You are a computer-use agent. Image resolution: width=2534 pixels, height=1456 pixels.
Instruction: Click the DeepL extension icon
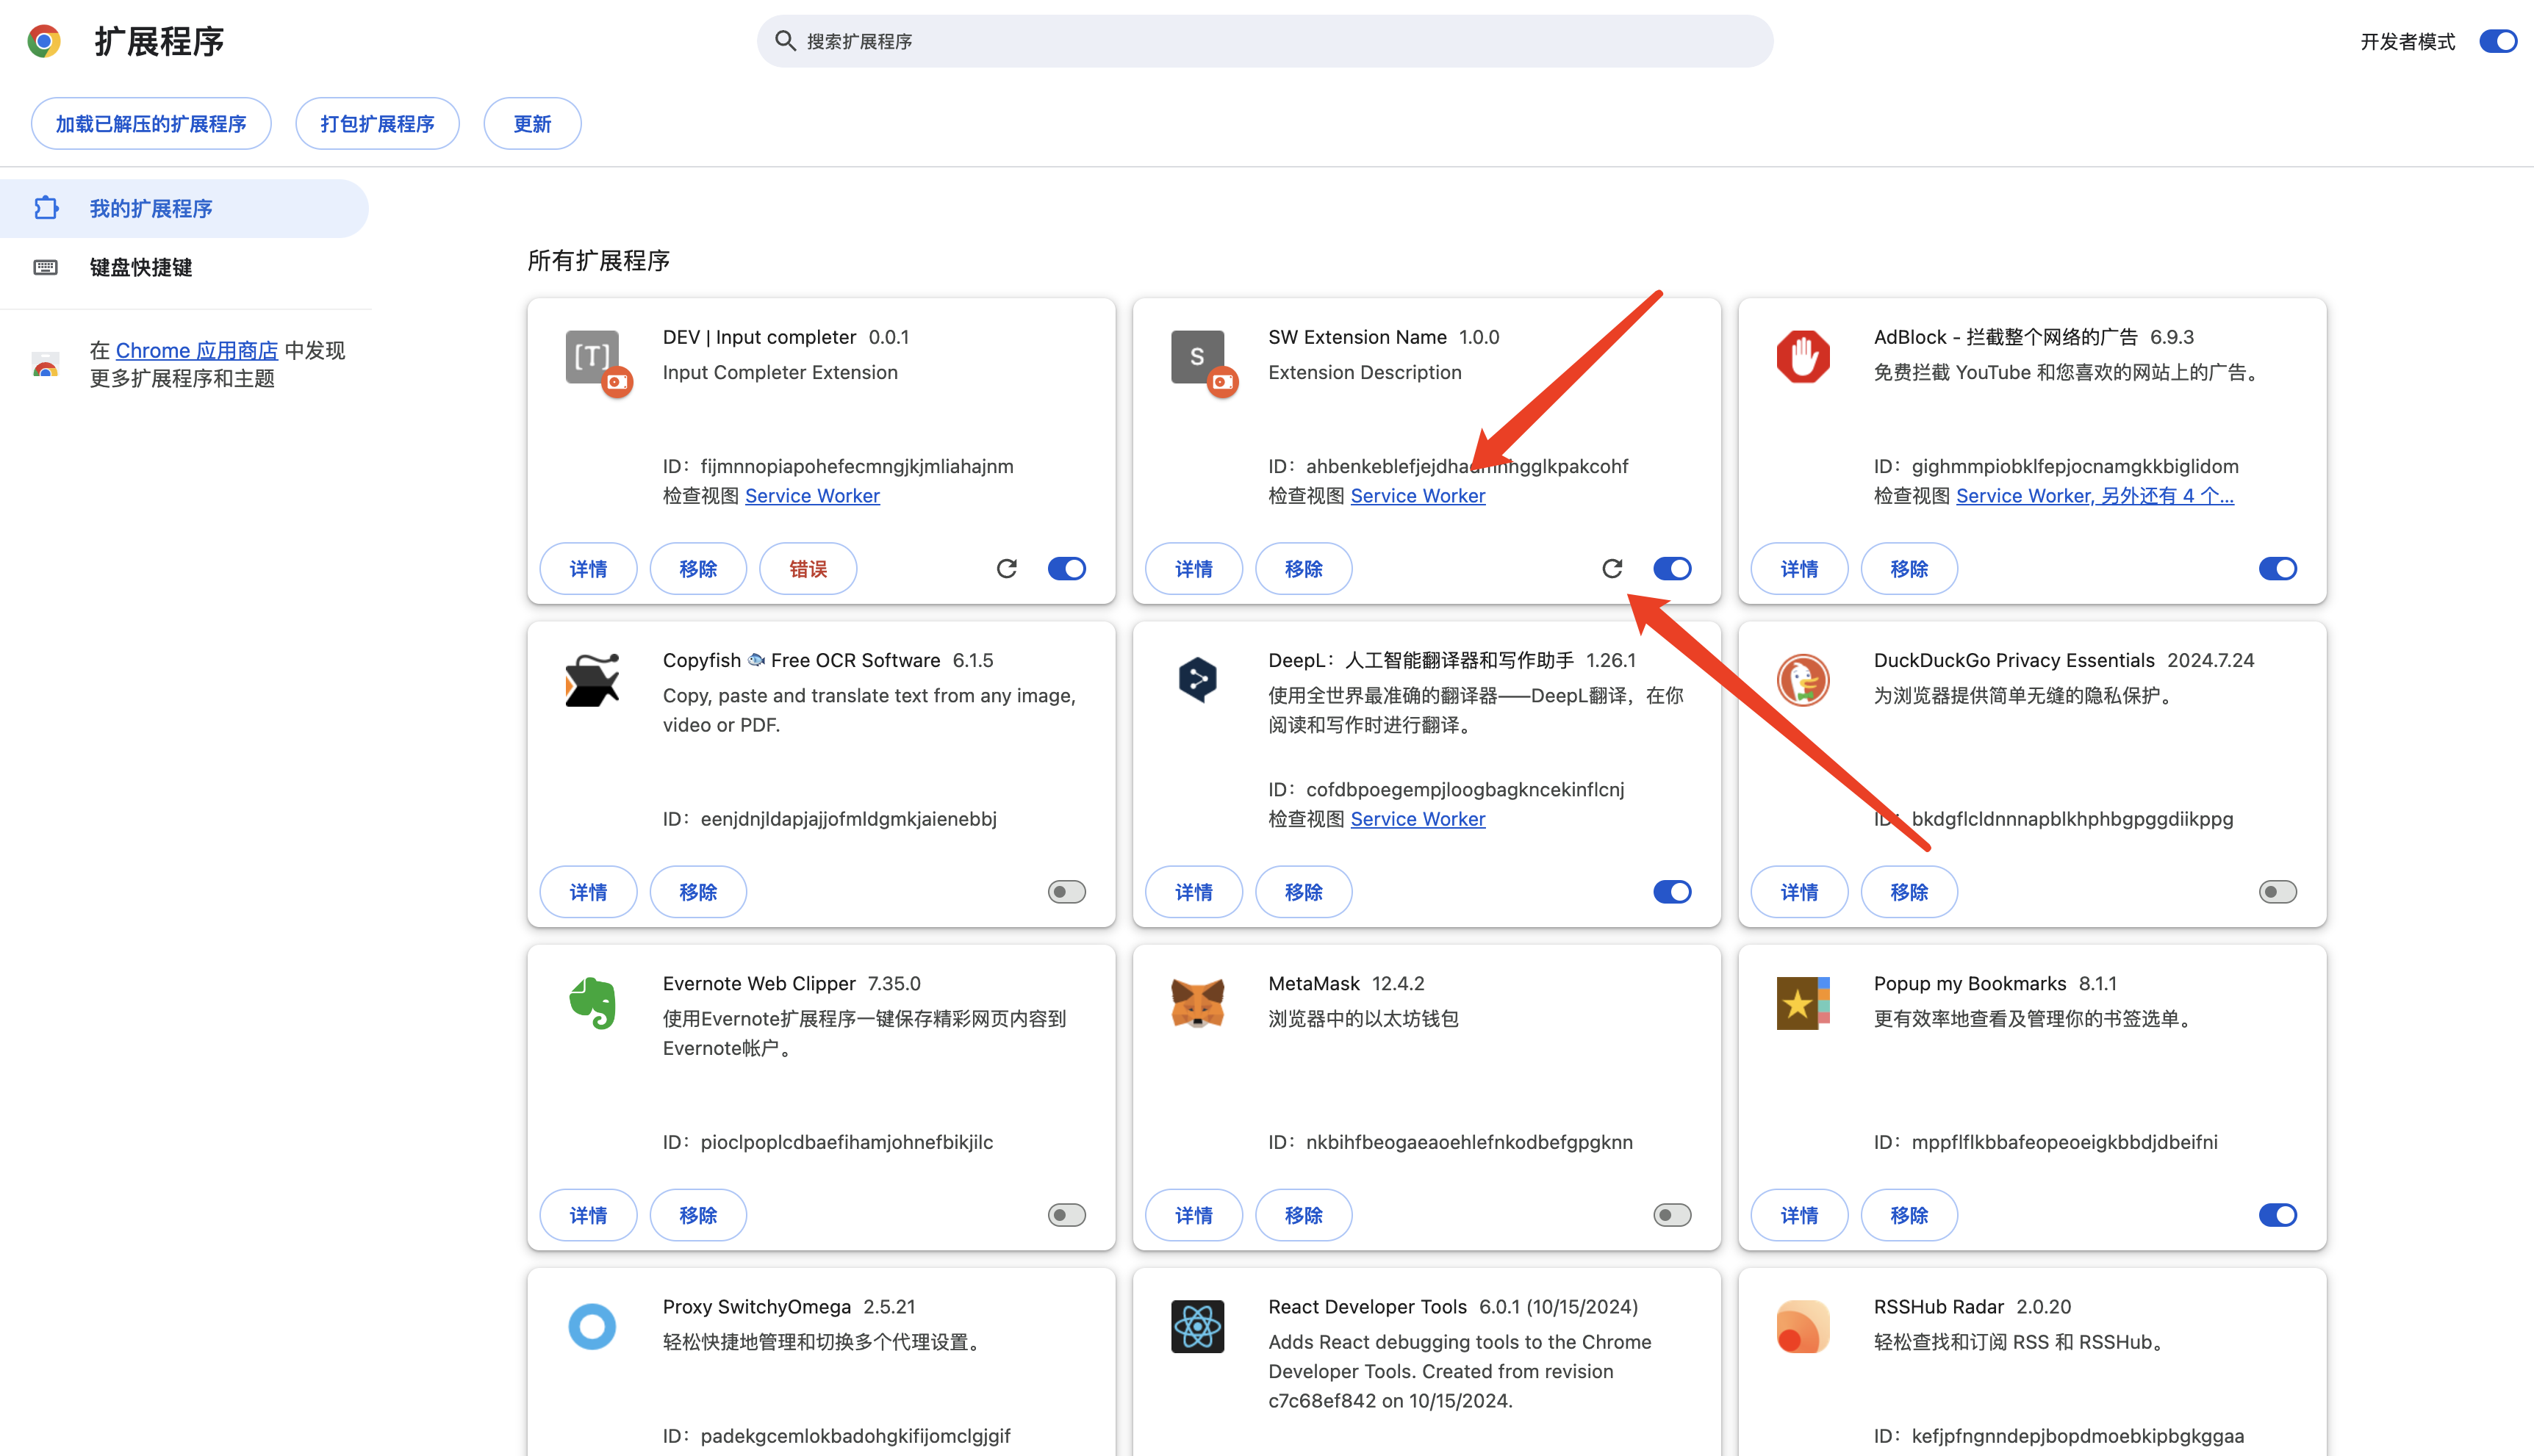click(1197, 680)
